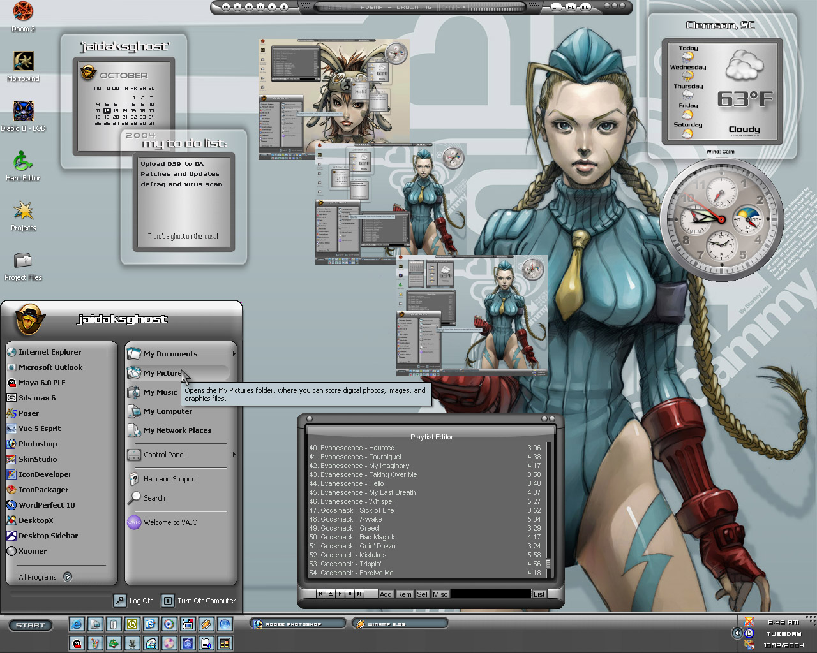
Task: Toggle the ML media library button in Winamp
Action: point(585,7)
